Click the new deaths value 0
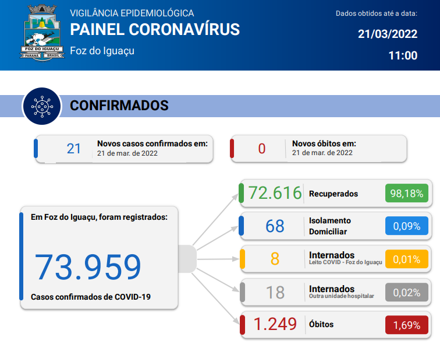The height and width of the screenshot is (344, 440). [262, 149]
